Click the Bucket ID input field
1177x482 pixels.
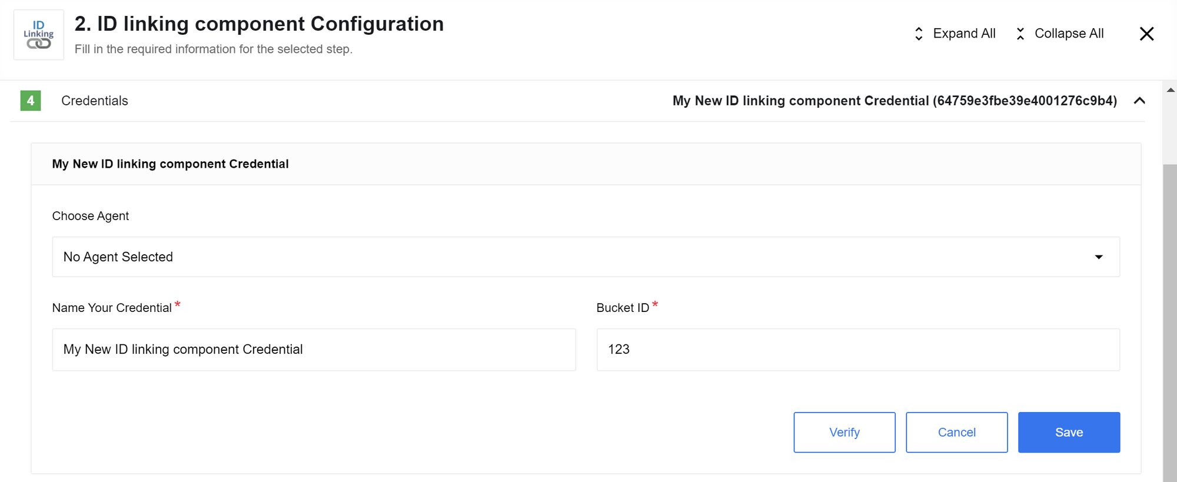tap(858, 350)
